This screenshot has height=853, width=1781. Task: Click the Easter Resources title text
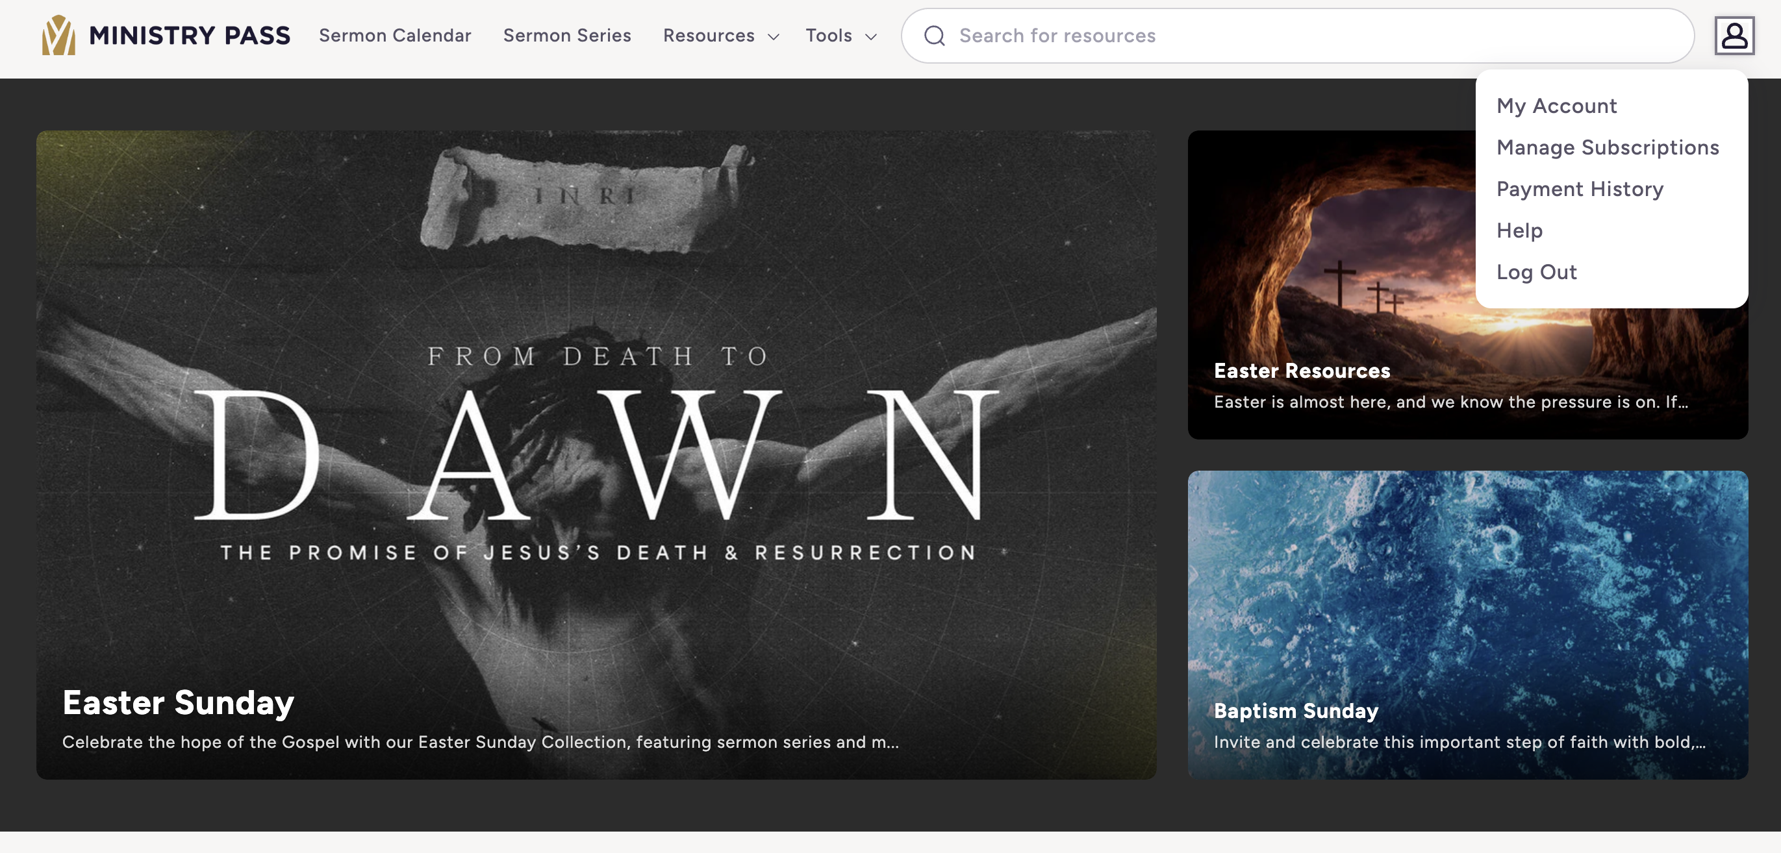[x=1301, y=371]
